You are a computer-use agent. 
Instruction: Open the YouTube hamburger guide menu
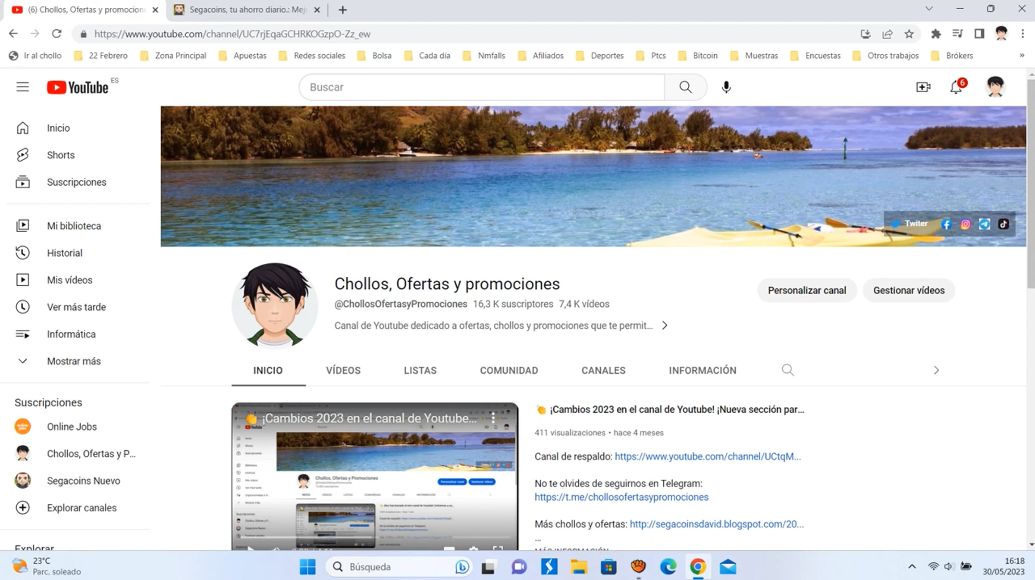coord(22,87)
